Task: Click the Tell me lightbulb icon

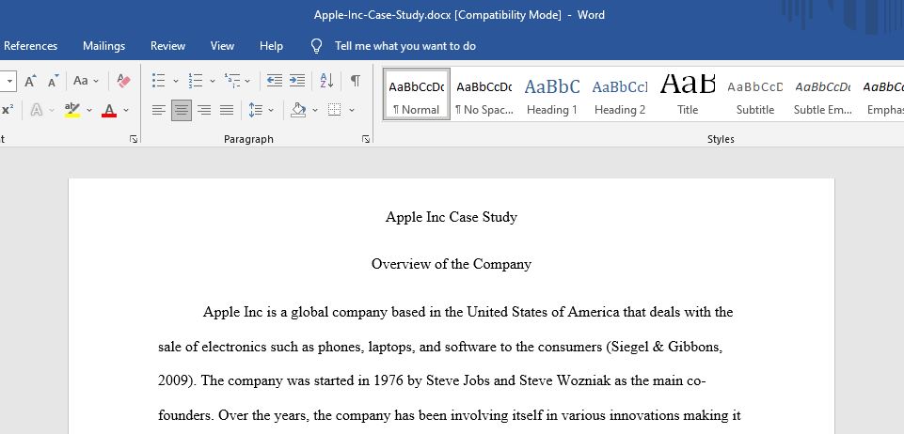Action: coord(316,46)
